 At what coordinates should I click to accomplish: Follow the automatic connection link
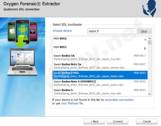[x=119, y=100]
